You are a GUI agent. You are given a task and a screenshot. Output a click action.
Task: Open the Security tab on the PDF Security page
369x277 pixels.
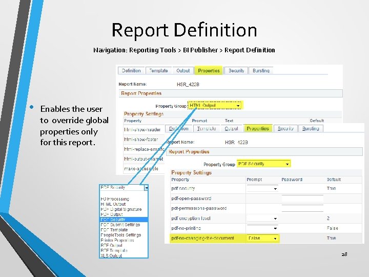coord(285,129)
